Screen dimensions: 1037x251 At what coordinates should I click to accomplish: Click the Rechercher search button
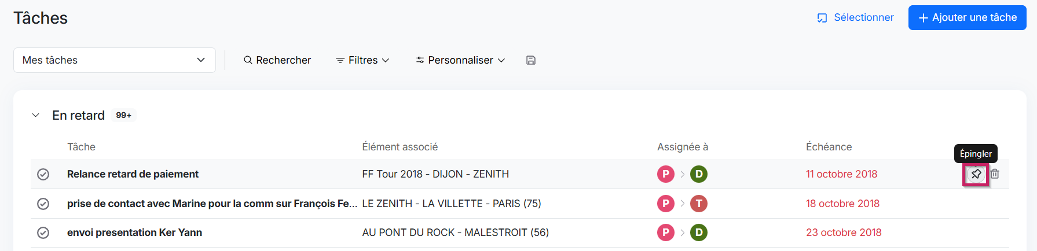[x=277, y=60]
